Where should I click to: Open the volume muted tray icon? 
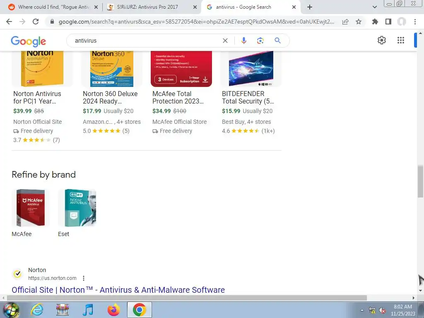[x=382, y=311]
